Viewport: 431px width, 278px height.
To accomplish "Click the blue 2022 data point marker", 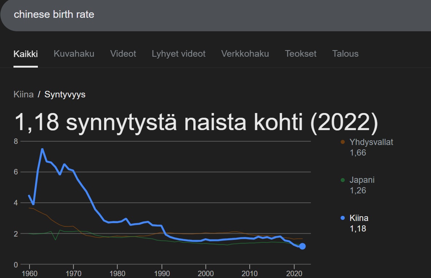I will pos(303,246).
